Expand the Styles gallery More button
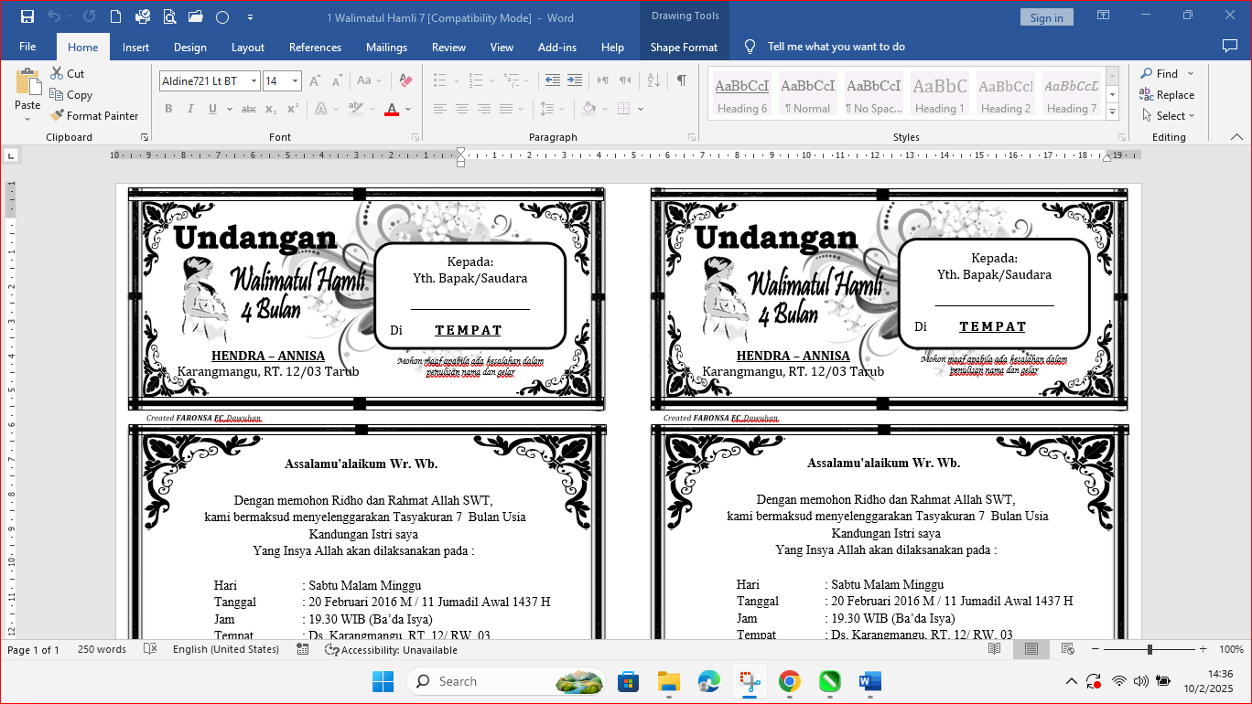The height and width of the screenshot is (704, 1252). pyautogui.click(x=1113, y=112)
